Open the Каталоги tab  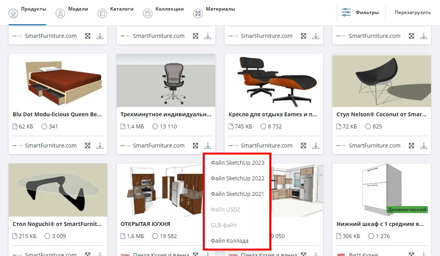[x=115, y=12]
